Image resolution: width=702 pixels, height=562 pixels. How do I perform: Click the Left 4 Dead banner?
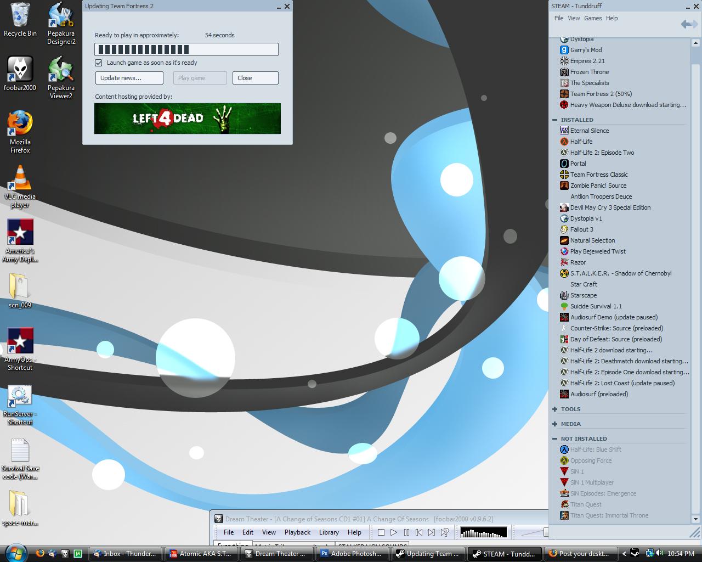click(188, 119)
